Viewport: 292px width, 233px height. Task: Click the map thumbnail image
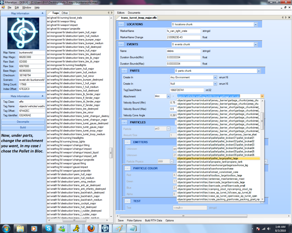tap(23, 34)
